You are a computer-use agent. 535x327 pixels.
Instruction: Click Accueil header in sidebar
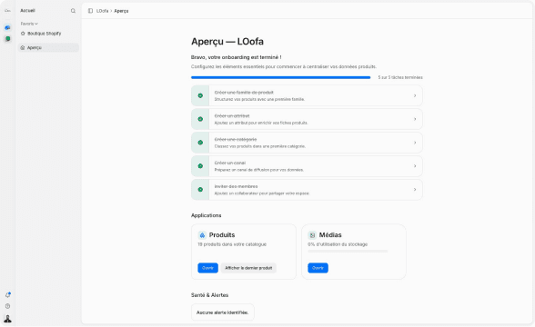click(x=27, y=11)
